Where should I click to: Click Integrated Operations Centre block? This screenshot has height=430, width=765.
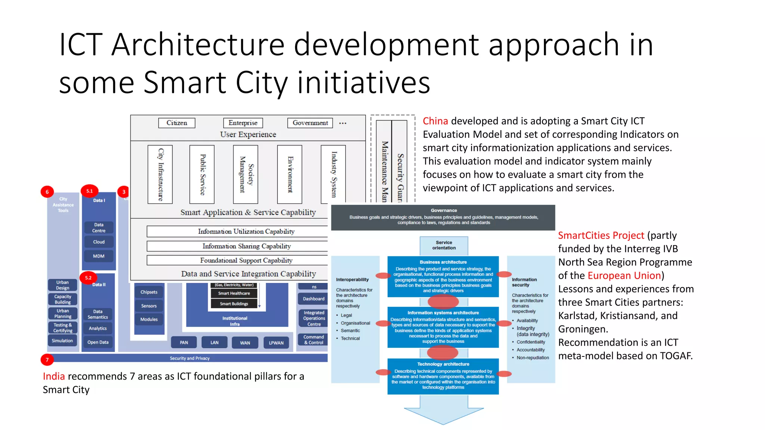[314, 318]
